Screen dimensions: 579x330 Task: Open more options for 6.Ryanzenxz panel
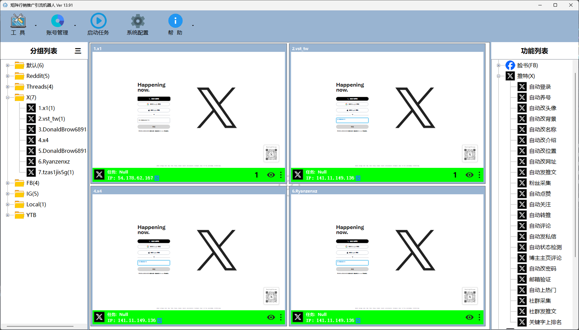point(480,317)
